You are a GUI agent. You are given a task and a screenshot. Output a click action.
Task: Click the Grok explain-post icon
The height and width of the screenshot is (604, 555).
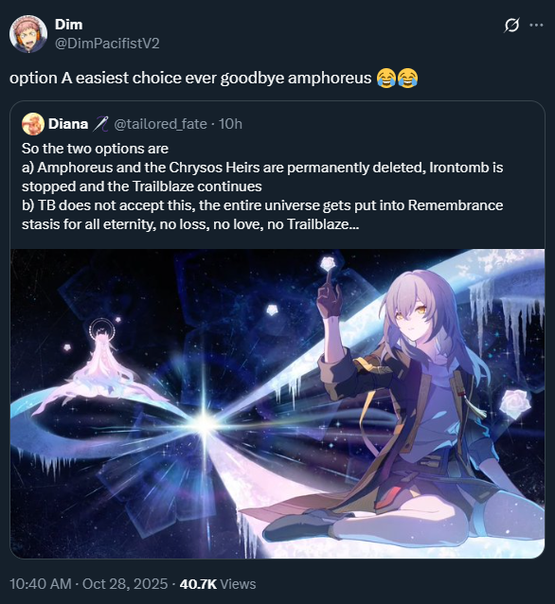pyautogui.click(x=511, y=26)
